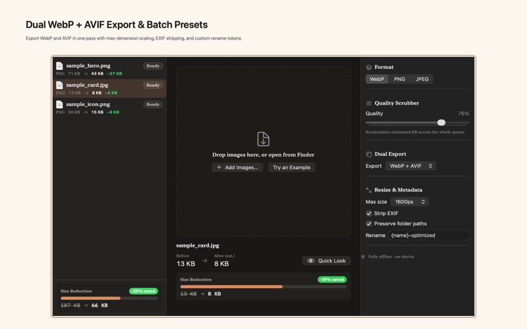Click the Quality Scrubber sliders icon

coord(369,103)
